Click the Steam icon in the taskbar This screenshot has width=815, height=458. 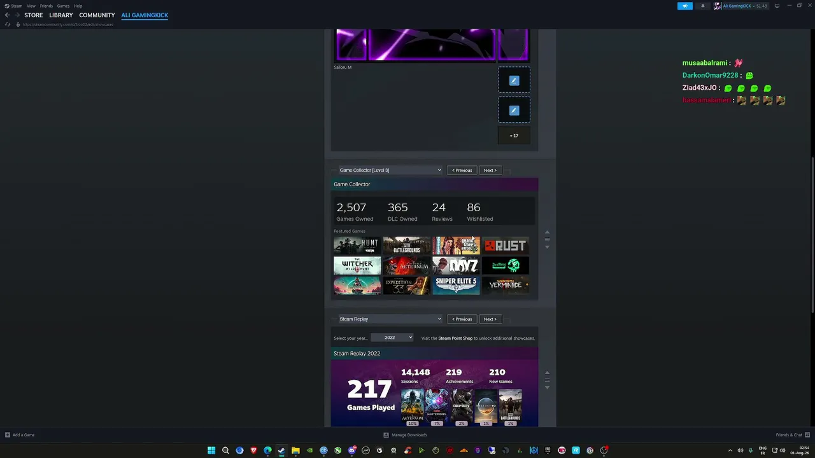click(x=281, y=450)
